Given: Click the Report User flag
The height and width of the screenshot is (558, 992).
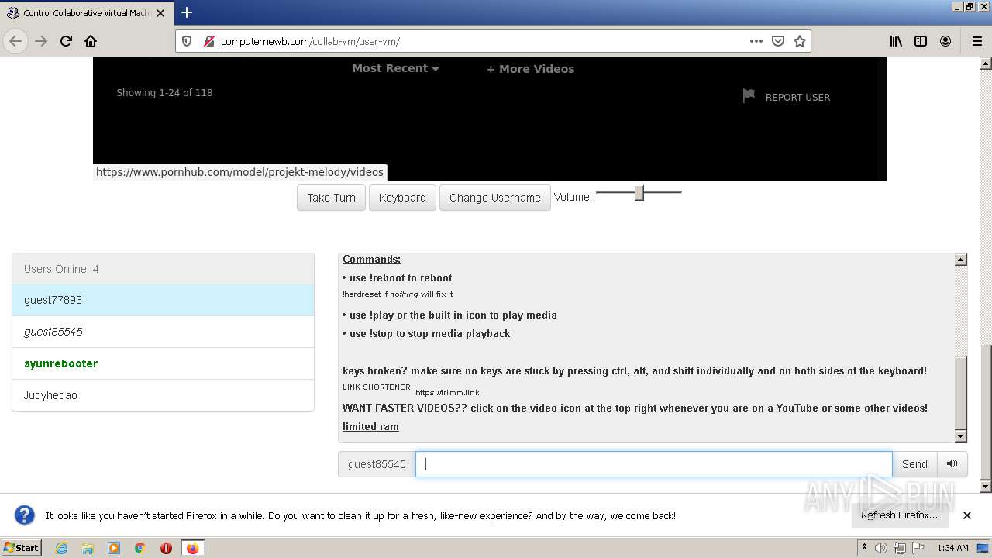Looking at the screenshot, I should pos(787,97).
